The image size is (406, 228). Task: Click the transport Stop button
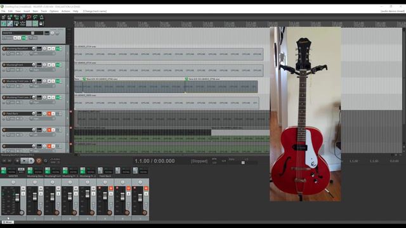17,161
